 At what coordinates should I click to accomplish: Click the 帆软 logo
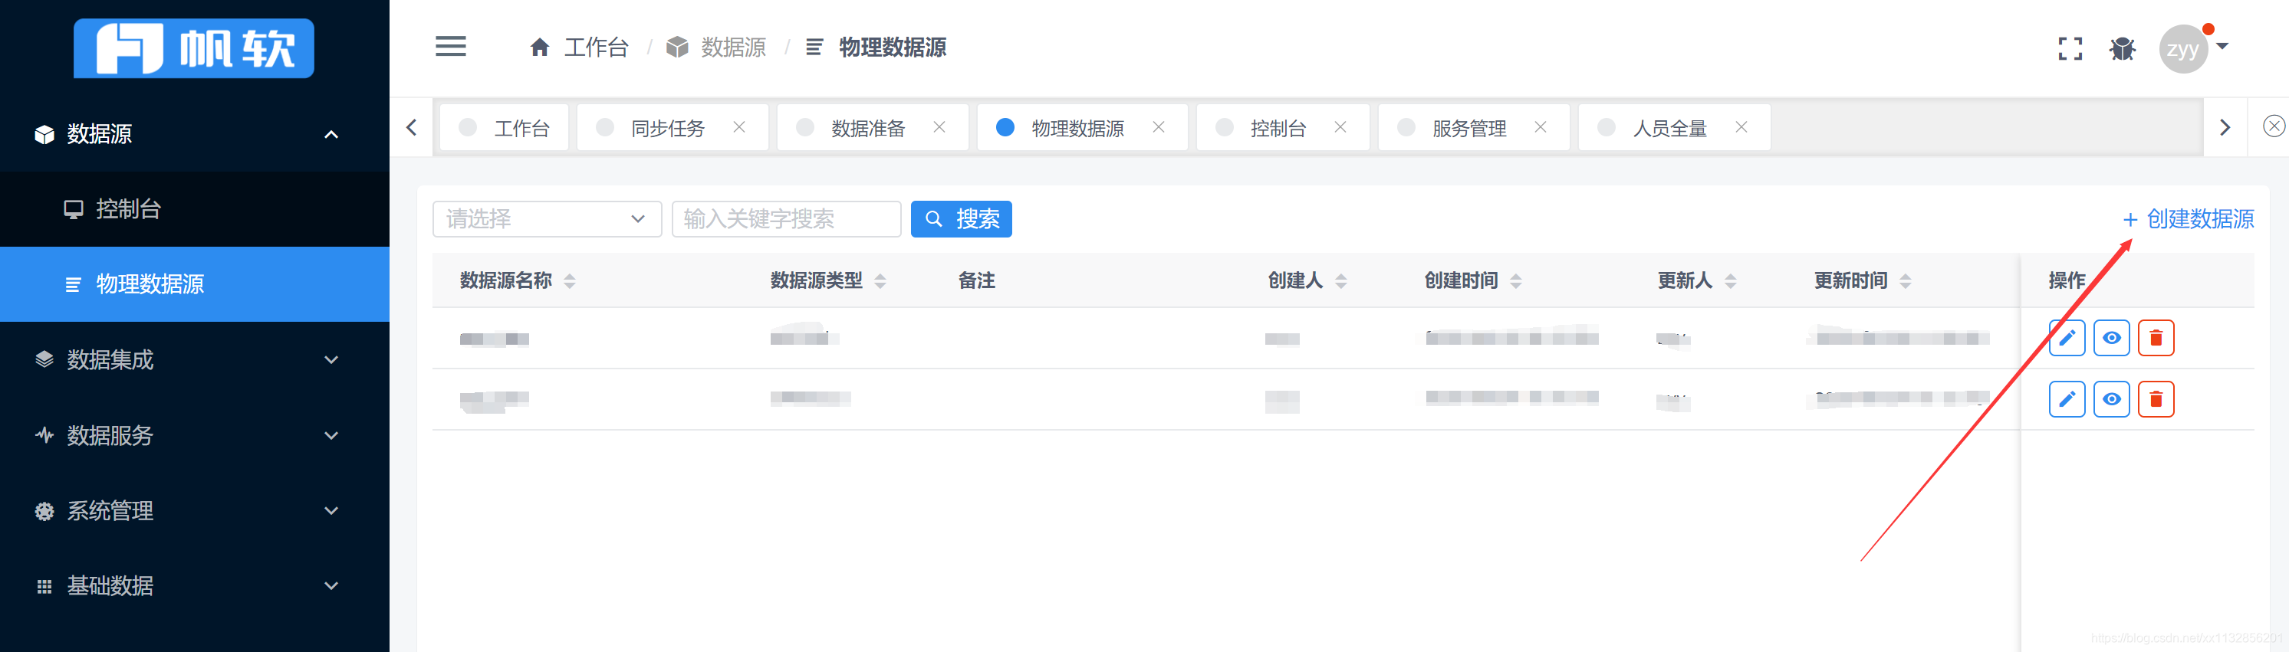(x=194, y=48)
